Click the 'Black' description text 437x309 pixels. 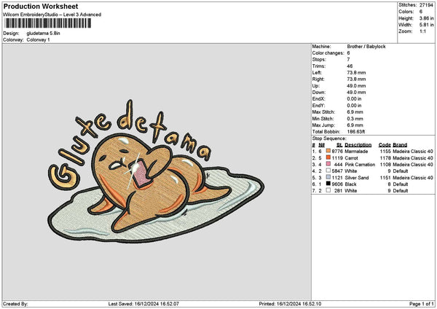(350, 184)
